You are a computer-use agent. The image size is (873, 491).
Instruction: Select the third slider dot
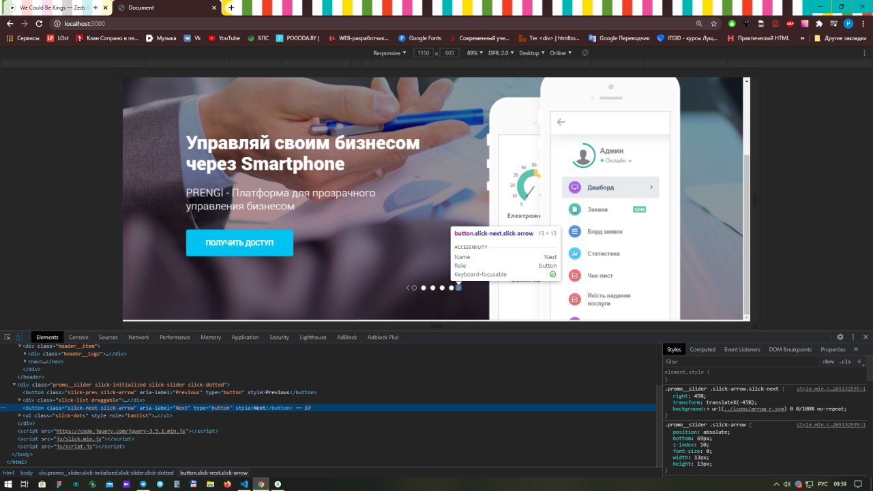[432, 288]
